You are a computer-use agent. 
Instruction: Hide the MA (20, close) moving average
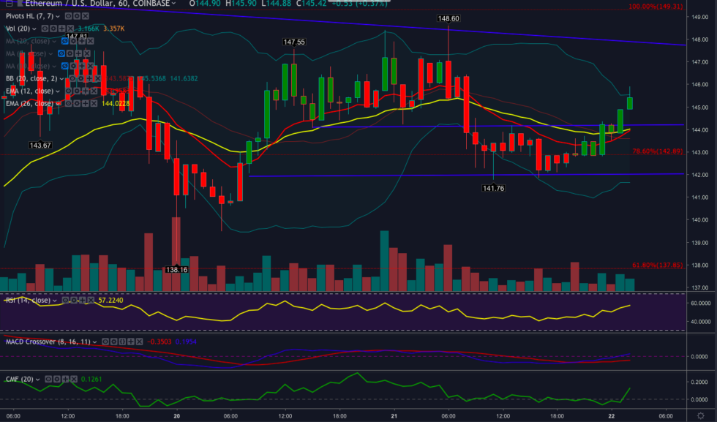tap(64, 41)
